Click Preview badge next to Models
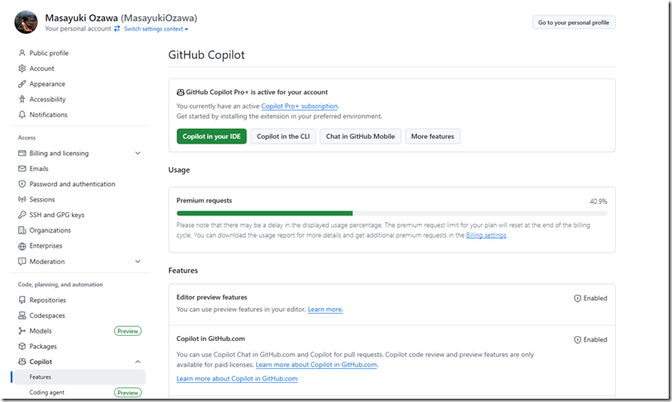 point(128,331)
